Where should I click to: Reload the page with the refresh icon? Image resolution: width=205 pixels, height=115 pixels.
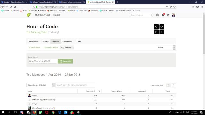tap(11, 7)
